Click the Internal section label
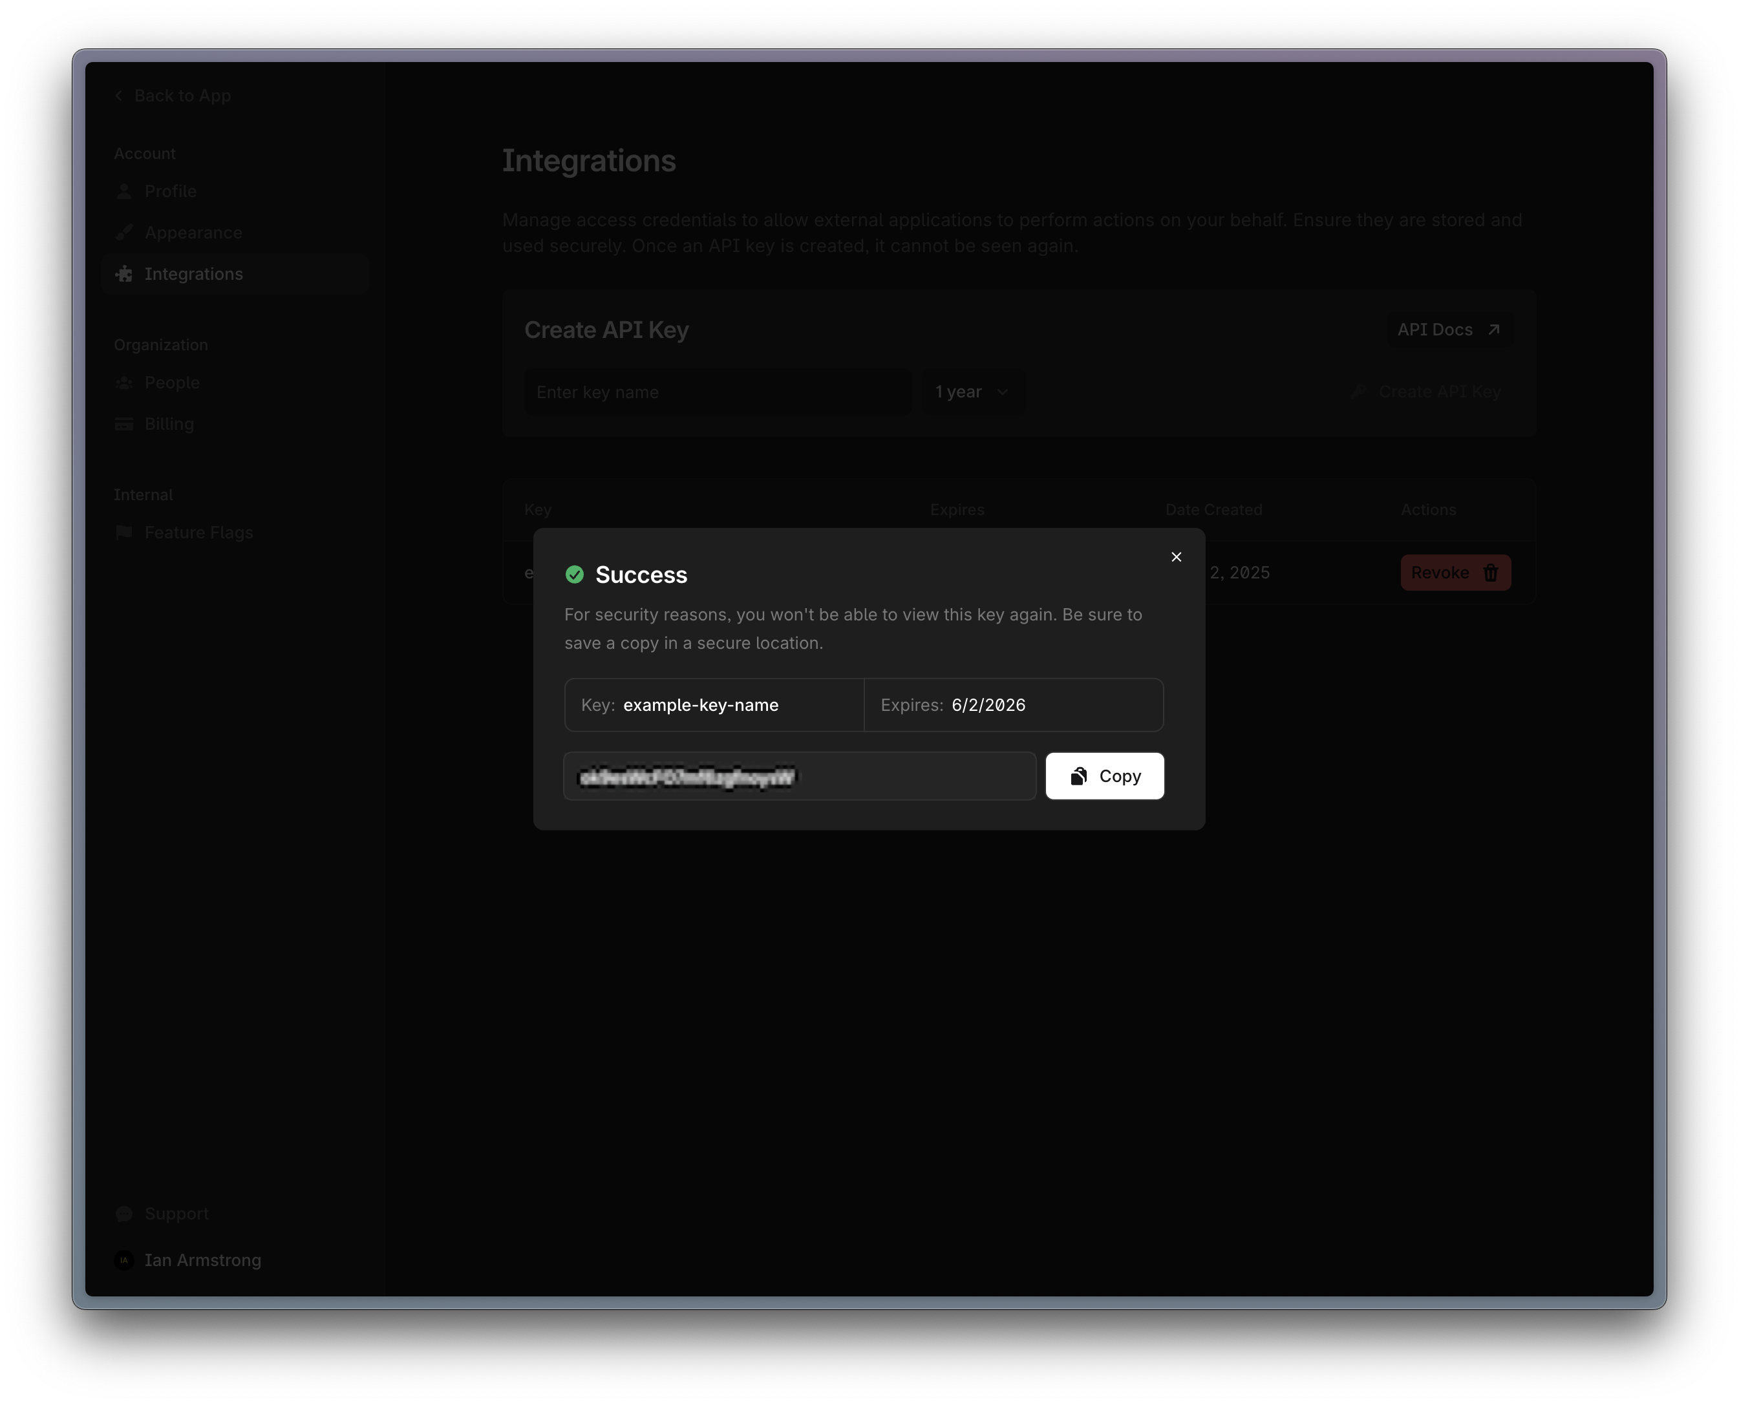The width and height of the screenshot is (1739, 1405). pos(144,494)
